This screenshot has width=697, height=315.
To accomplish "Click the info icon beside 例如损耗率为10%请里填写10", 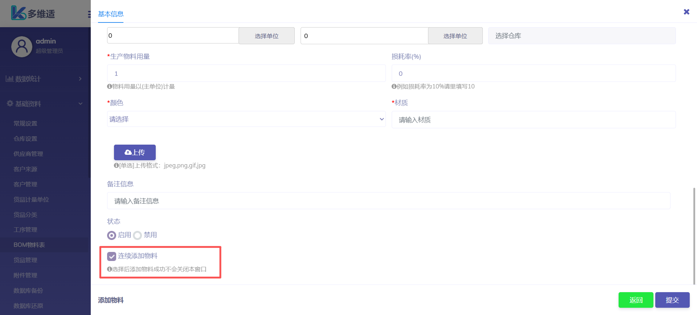I will [394, 87].
